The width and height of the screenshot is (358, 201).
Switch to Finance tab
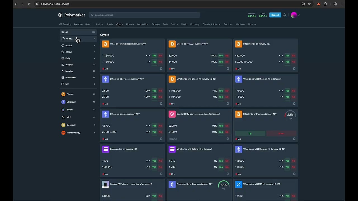(130, 24)
